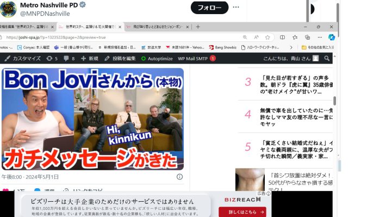Screen dimensions: 386x217
Task: Click カスタマイズ in the WordPress admin bar
Action: 22,59
